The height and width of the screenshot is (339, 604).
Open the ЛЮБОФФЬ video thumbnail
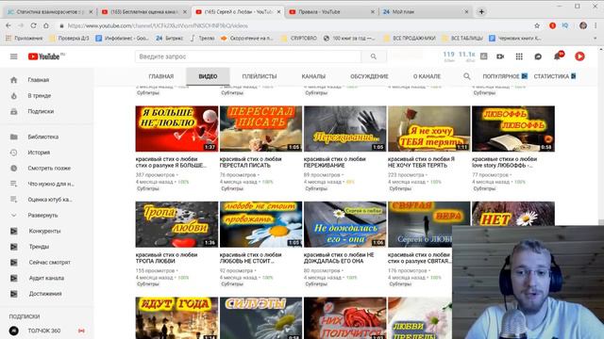(513, 129)
